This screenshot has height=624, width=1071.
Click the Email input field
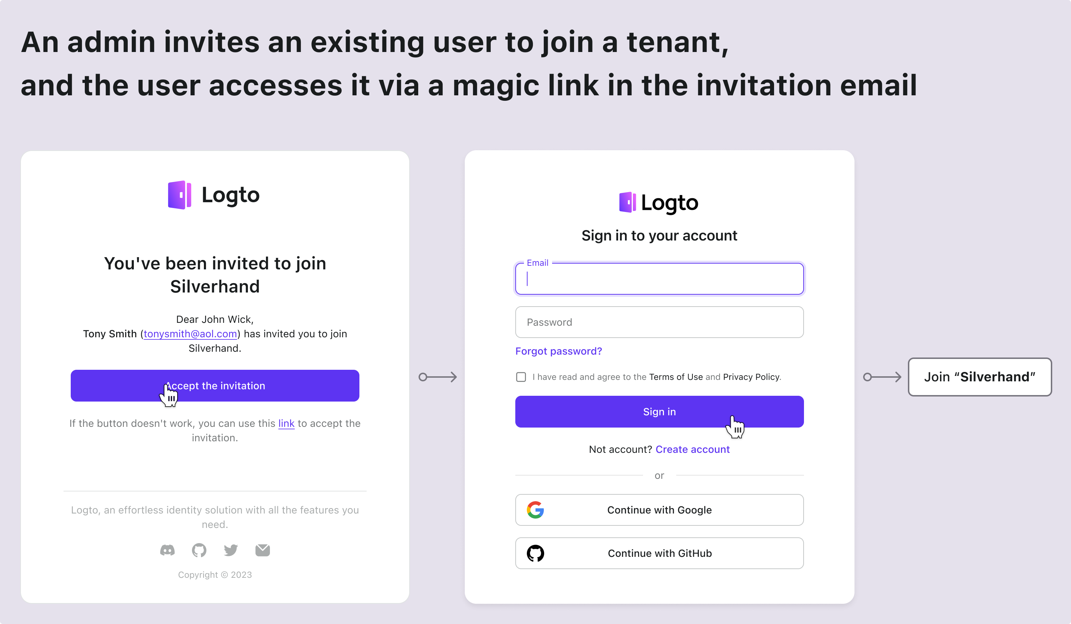[659, 278]
